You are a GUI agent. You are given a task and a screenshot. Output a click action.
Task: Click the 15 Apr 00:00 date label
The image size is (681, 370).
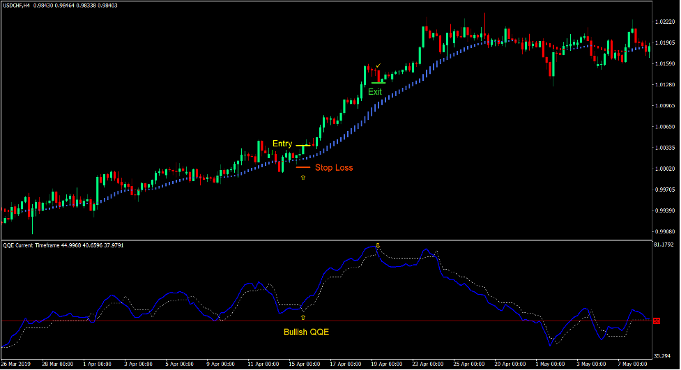pos(304,364)
